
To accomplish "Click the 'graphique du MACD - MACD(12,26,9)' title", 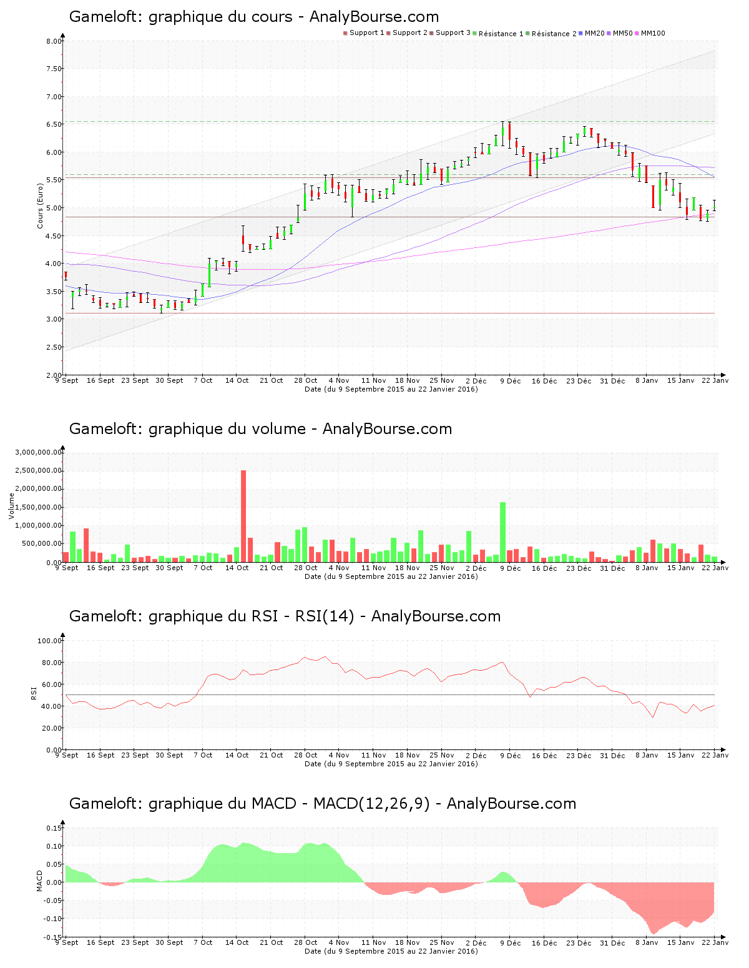I will 323,804.
